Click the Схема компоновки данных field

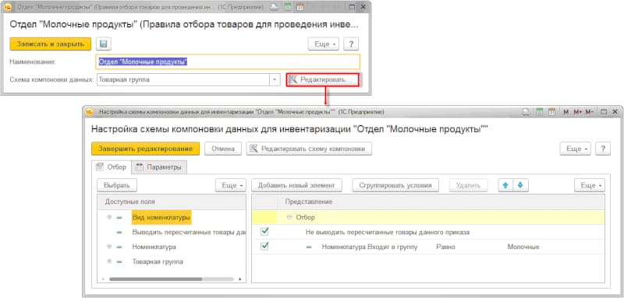coord(183,80)
